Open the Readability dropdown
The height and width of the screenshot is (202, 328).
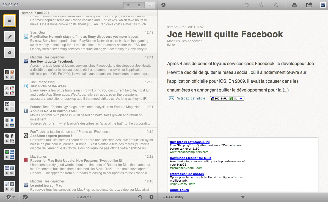(x=173, y=197)
